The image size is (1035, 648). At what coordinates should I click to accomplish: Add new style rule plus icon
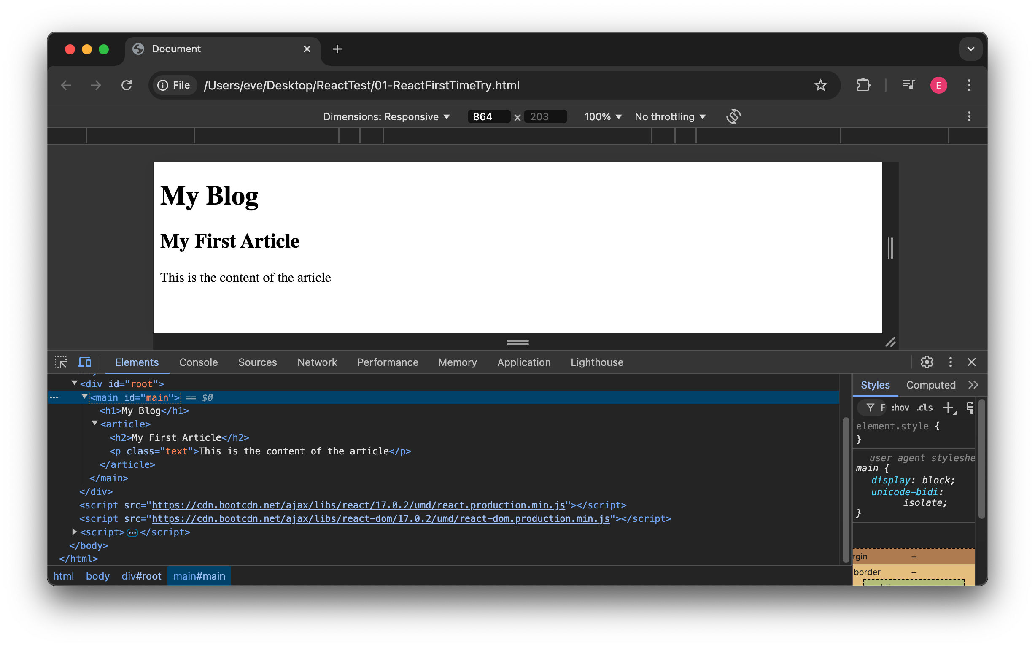(949, 408)
